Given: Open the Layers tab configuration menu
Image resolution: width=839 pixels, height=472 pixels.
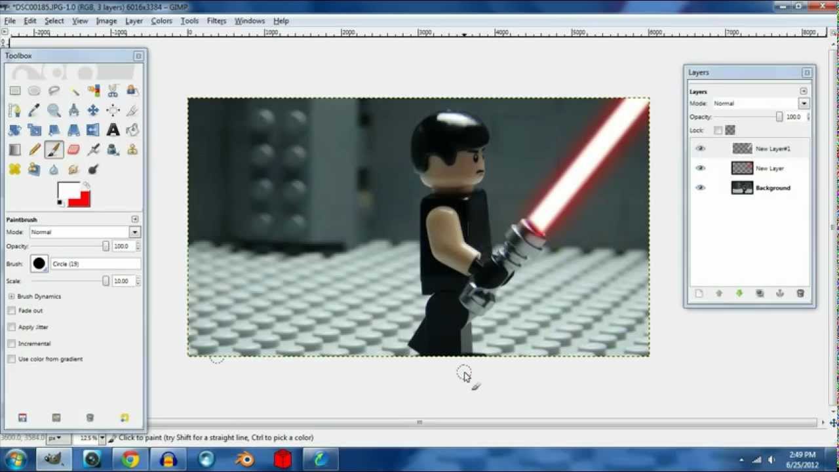Looking at the screenshot, I should [804, 91].
